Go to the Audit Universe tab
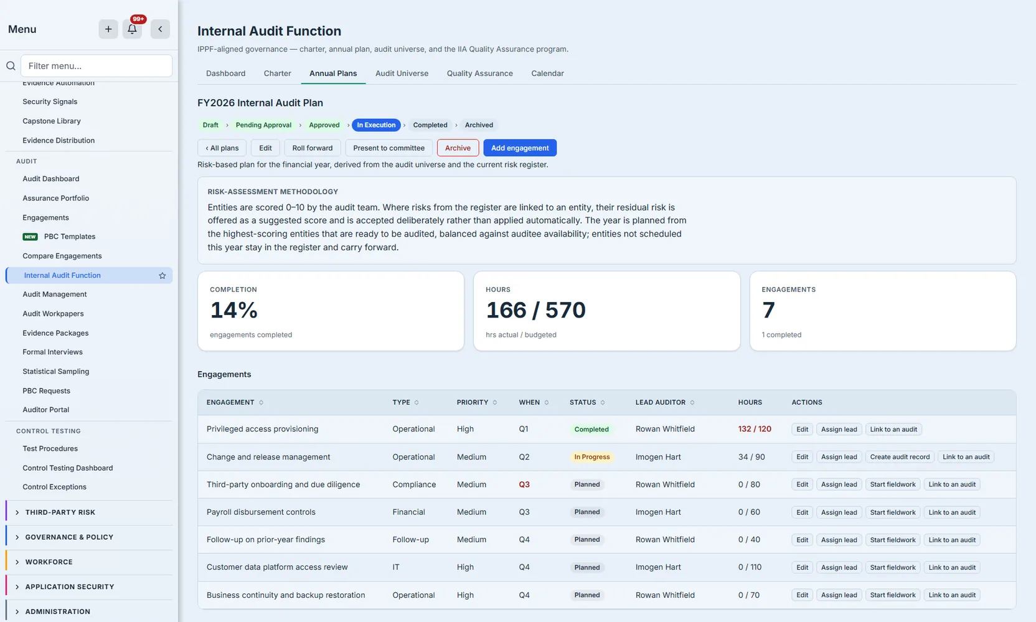Image resolution: width=1036 pixels, height=622 pixels. coord(402,73)
